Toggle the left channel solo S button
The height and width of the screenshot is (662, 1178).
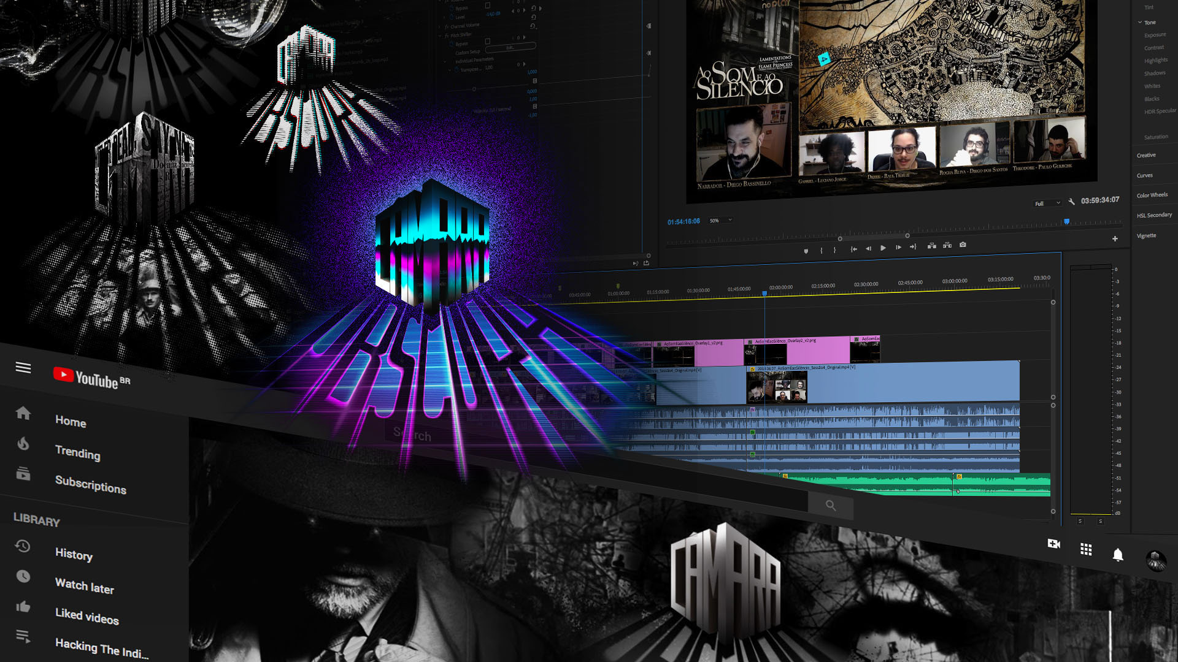1080,521
